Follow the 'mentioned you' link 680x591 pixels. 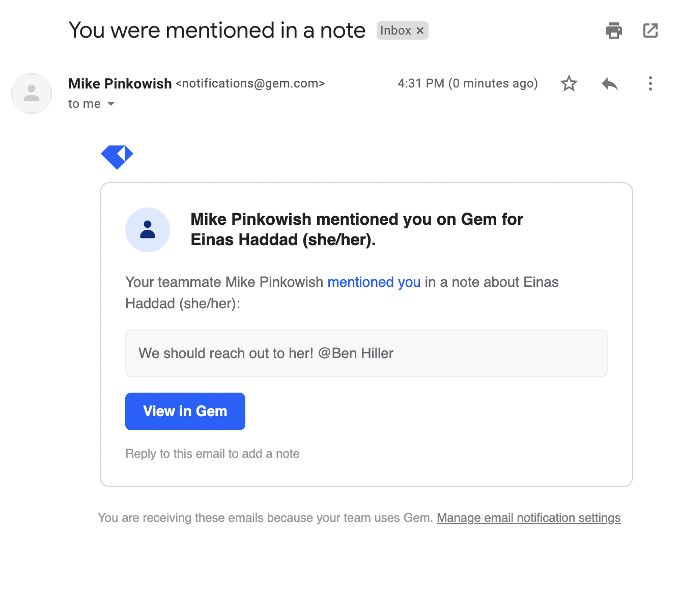pyautogui.click(x=374, y=282)
